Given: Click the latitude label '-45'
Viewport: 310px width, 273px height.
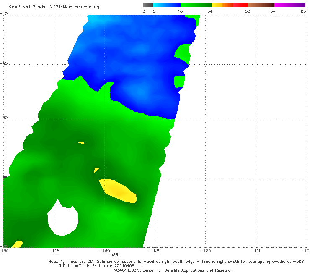Looking at the screenshot, I should click(4, 63).
